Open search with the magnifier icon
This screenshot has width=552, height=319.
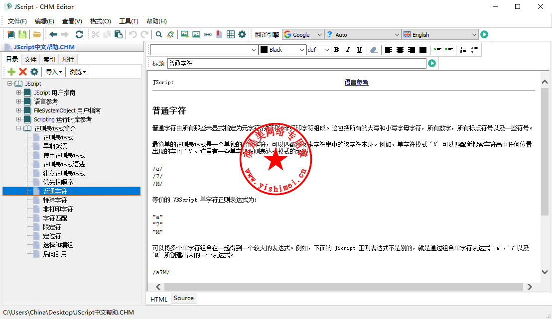159,34
